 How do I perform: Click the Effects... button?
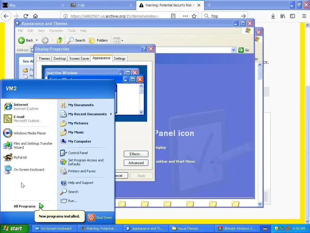136,154
